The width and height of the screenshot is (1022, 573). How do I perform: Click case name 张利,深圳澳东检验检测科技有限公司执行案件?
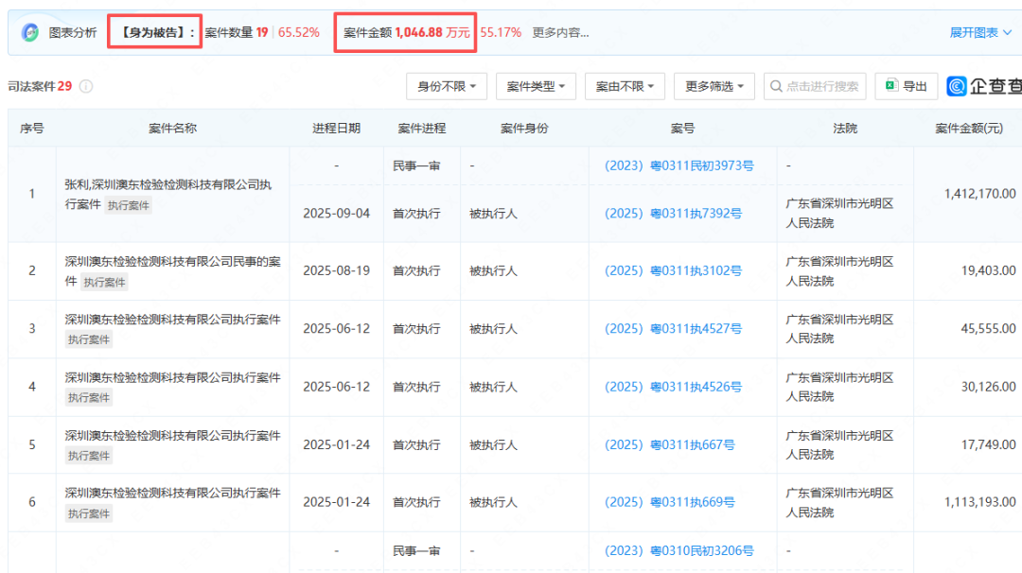(x=167, y=194)
